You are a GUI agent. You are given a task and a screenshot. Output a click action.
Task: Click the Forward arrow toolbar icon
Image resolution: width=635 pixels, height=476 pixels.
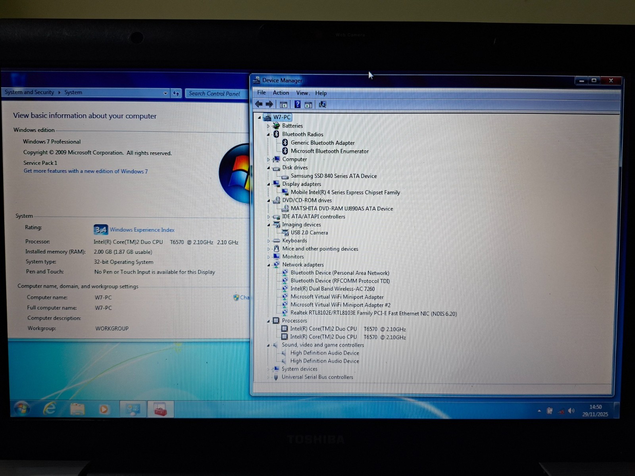[x=269, y=104]
